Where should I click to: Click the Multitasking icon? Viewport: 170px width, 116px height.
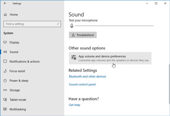click(5, 109)
